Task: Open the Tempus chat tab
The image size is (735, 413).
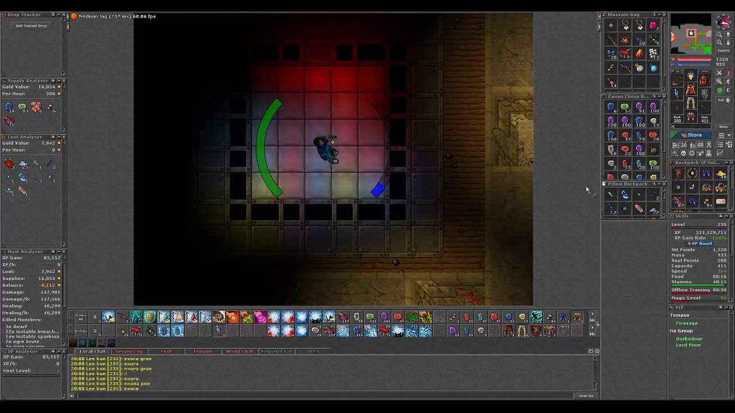Action: (203, 351)
